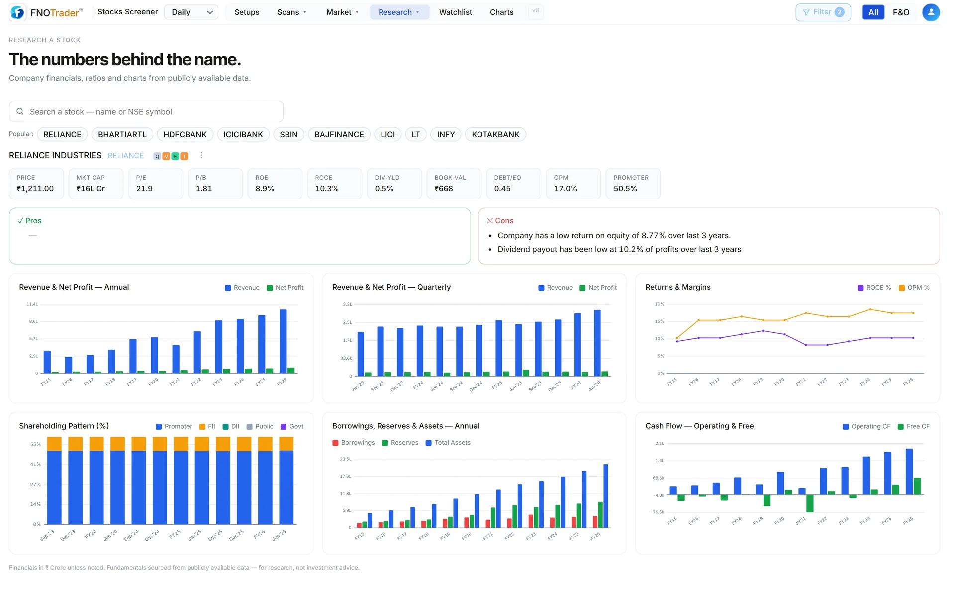Open the Charts tab

(x=501, y=12)
